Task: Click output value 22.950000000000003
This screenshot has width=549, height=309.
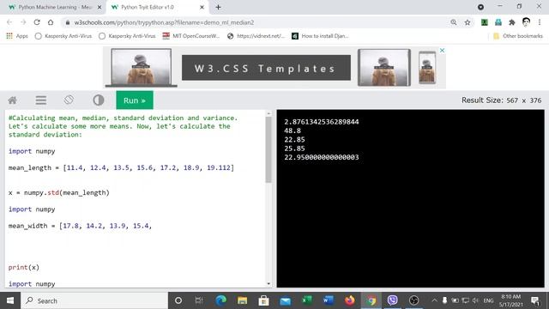Action: pos(322,157)
